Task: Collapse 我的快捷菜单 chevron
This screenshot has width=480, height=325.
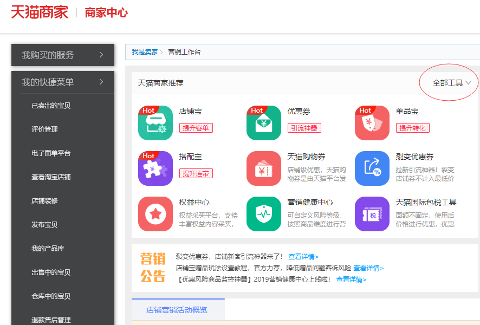Action: pos(101,82)
